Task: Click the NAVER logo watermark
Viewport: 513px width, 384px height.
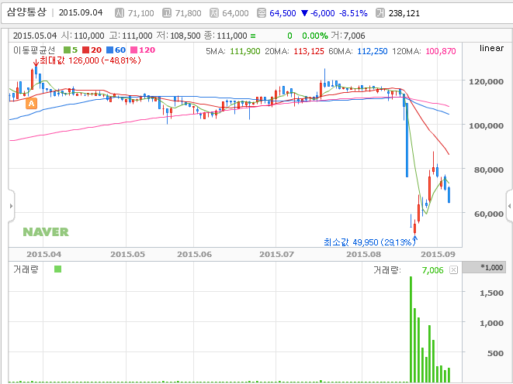Action: [x=46, y=232]
